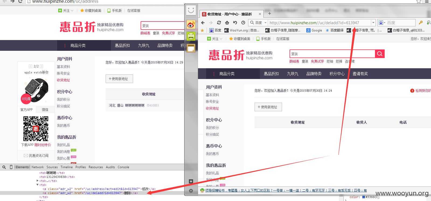Image resolution: width=431 pixels, height=201 pixels.
Task: Open 品牌特卖 nav item in front window
Action: pos(314,74)
